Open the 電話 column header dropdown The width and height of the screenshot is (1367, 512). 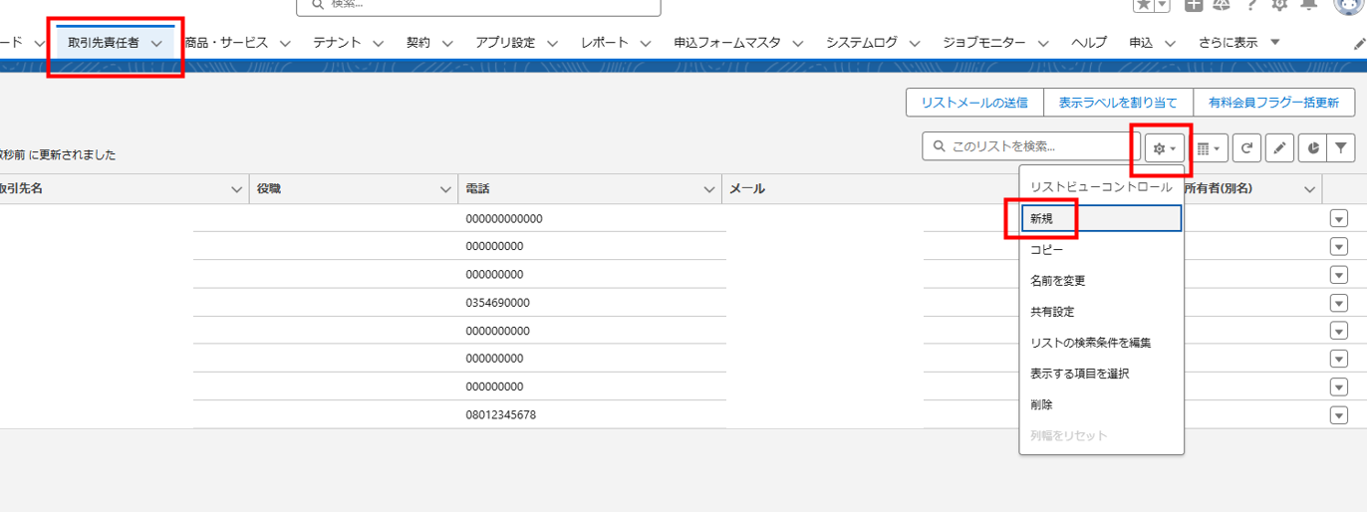709,189
